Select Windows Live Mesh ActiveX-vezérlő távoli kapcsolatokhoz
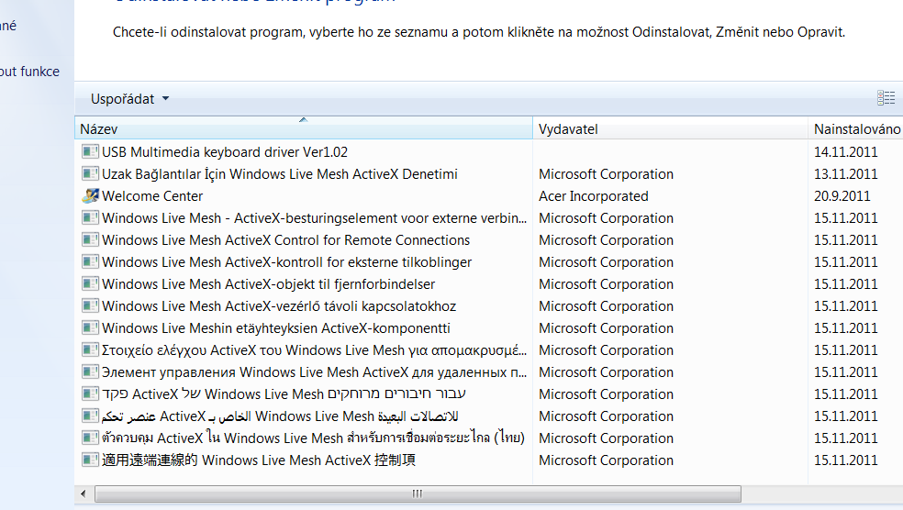This screenshot has height=510, width=903. point(279,306)
